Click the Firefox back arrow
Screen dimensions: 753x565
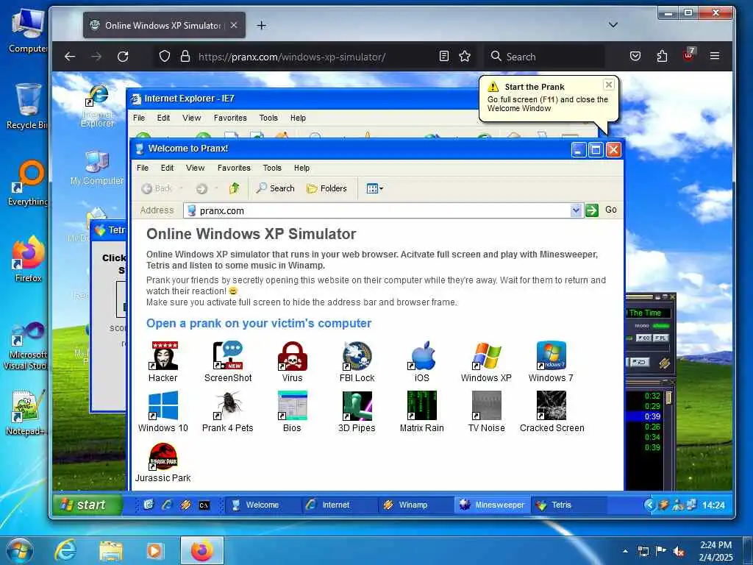pos(70,57)
